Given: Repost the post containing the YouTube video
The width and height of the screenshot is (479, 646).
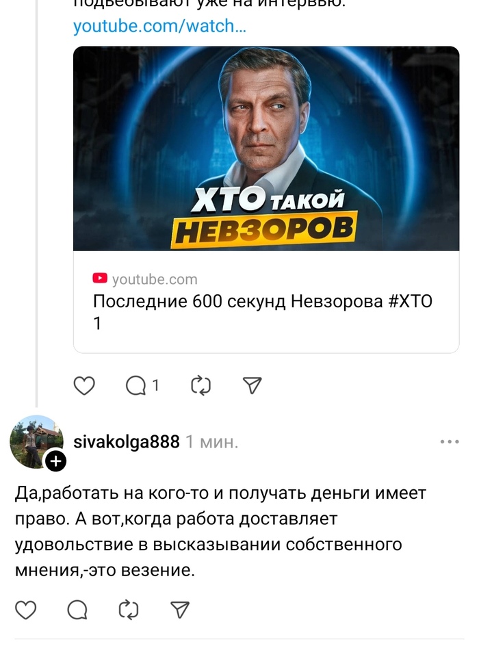Looking at the screenshot, I should tap(201, 386).
